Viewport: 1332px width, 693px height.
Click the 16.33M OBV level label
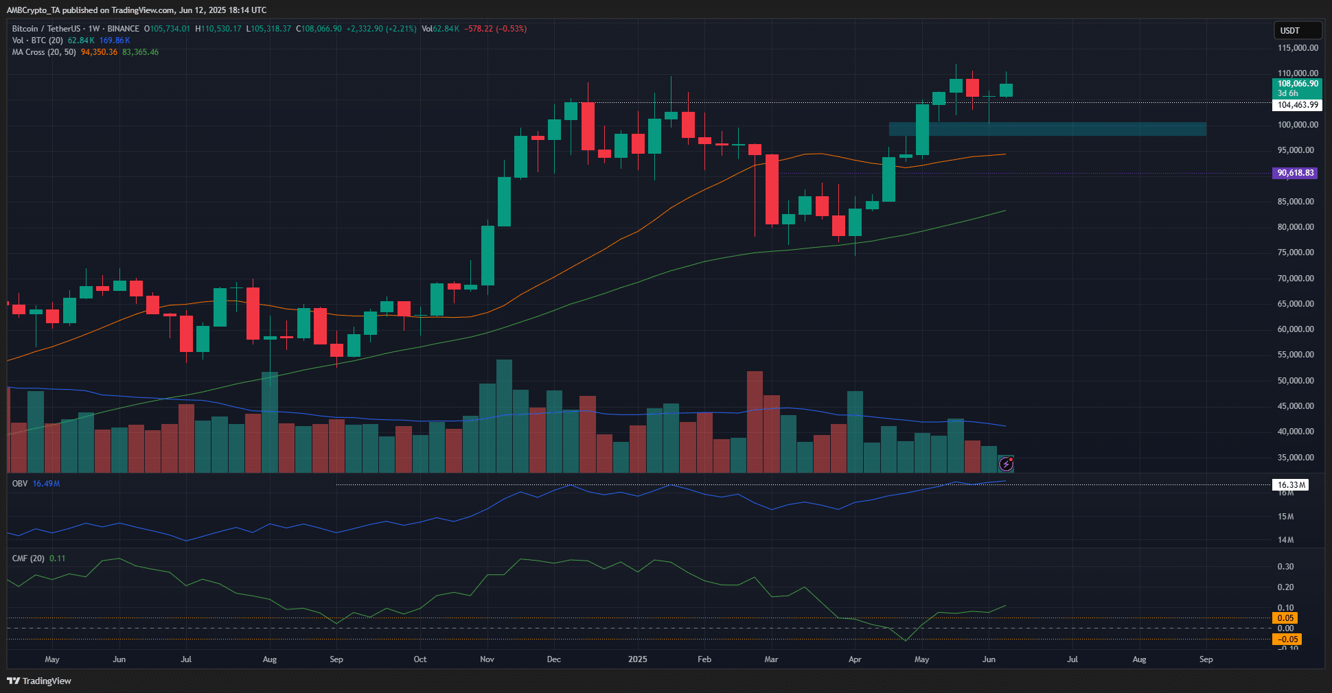[x=1291, y=485]
